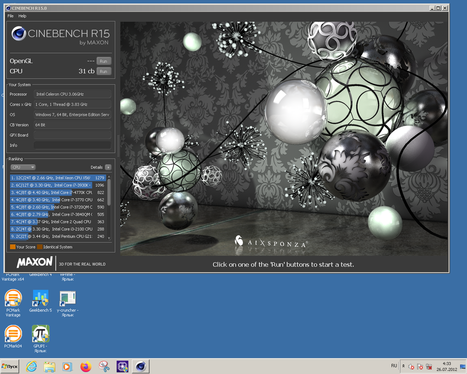Screen dimensions: 467x374
Task: Click the network disconnected tray icon
Action: pos(429,366)
